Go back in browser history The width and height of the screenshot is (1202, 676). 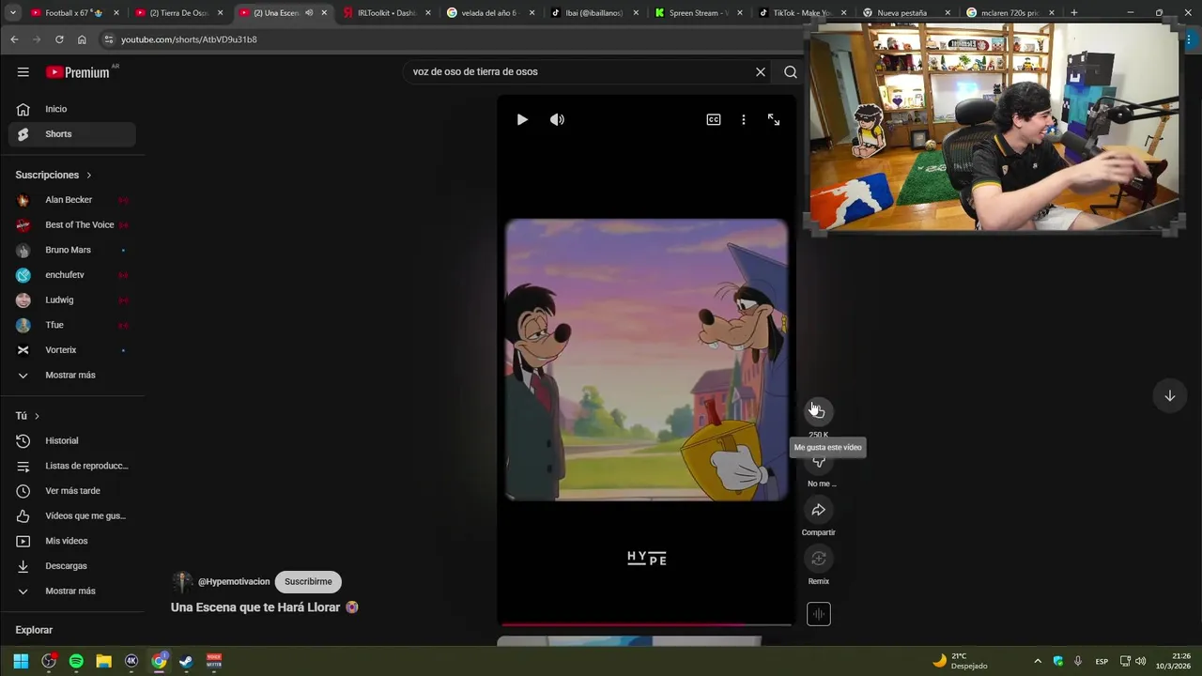click(x=14, y=39)
